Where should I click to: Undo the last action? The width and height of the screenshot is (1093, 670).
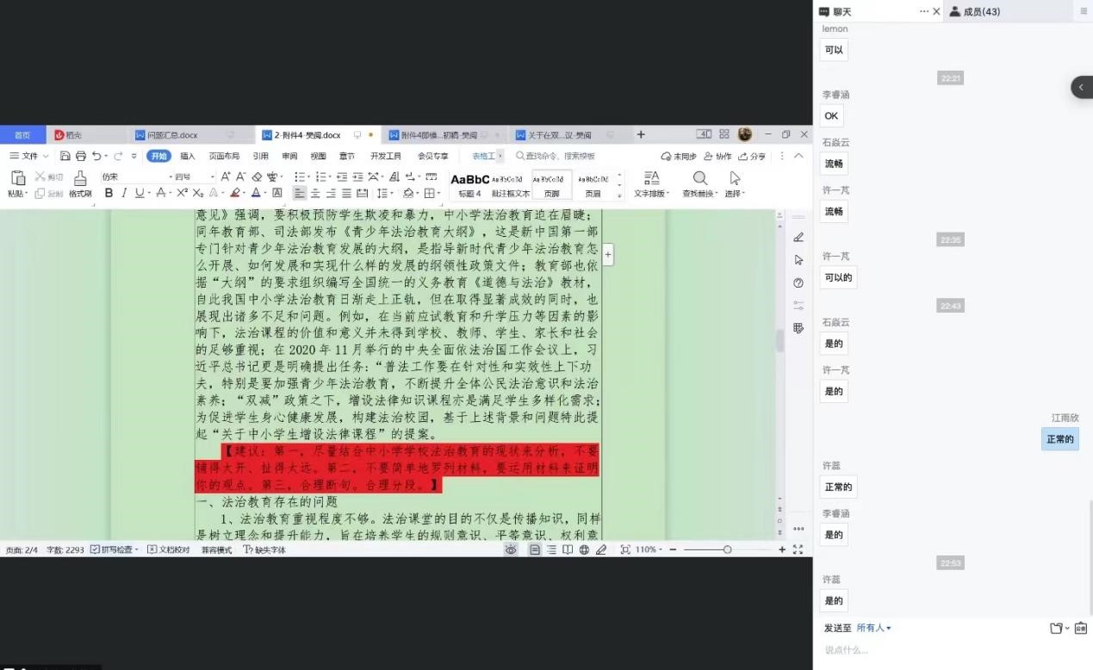click(x=96, y=156)
